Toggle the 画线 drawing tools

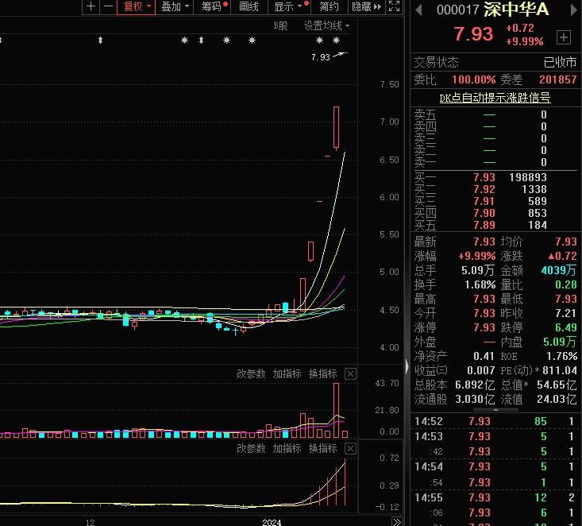click(249, 7)
